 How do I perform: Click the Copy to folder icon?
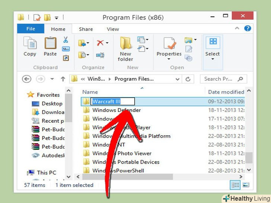coord(82,55)
